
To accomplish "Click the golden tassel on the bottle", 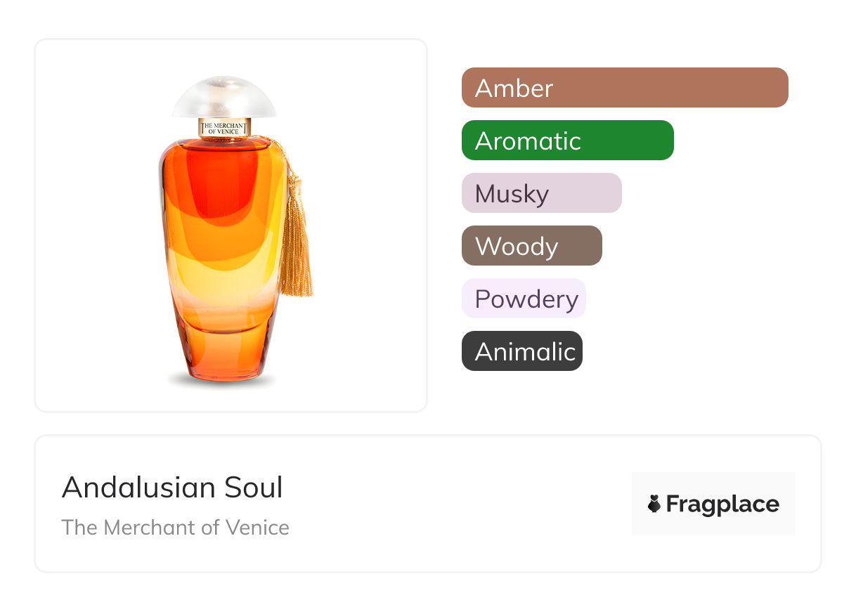I will pos(295,246).
